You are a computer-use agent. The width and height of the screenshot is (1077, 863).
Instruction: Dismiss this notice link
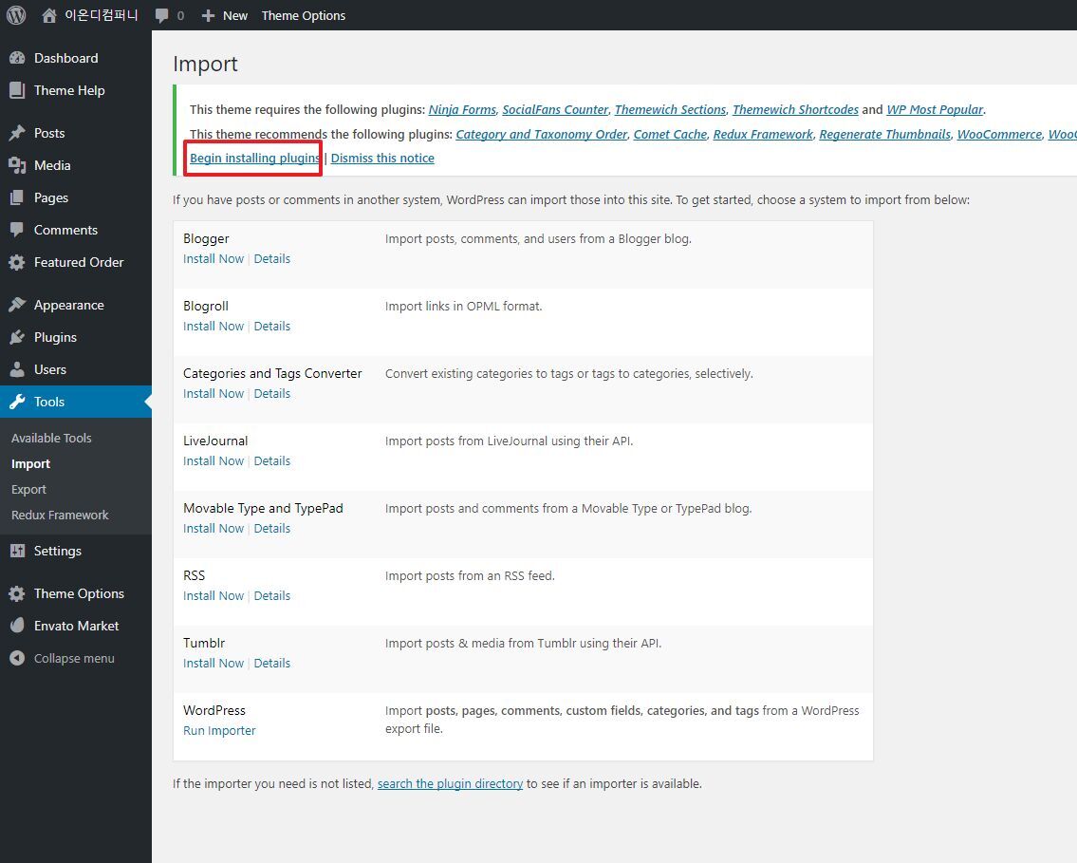(x=382, y=159)
